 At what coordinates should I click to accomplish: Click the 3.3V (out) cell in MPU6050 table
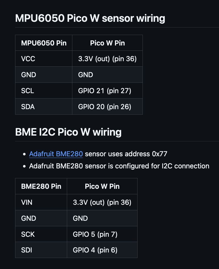point(108,59)
